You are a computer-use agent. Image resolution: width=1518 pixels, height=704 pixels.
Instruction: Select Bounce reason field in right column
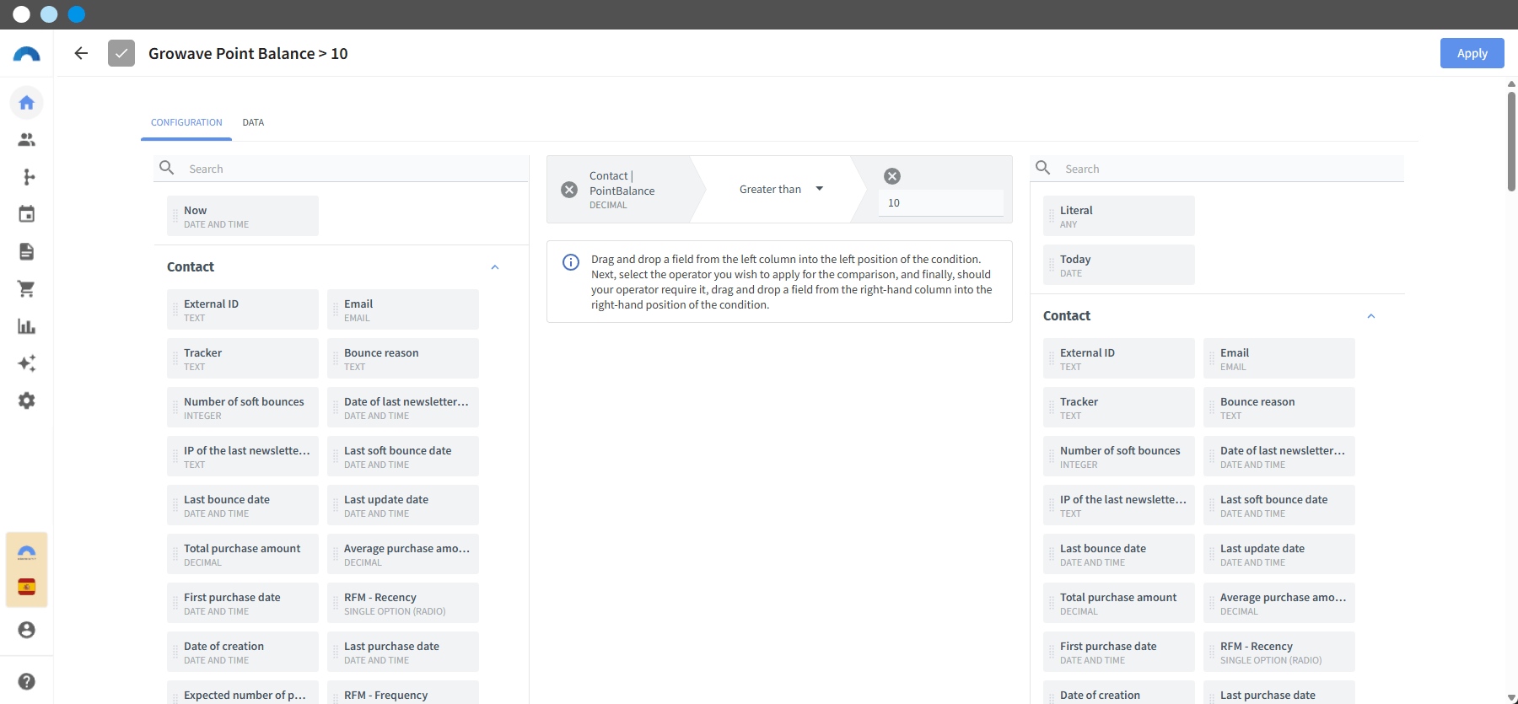[1279, 407]
